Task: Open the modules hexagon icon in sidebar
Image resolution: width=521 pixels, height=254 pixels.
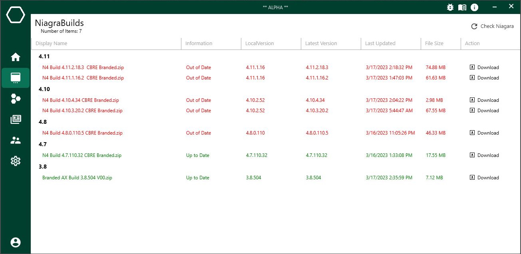Action: pyautogui.click(x=15, y=99)
